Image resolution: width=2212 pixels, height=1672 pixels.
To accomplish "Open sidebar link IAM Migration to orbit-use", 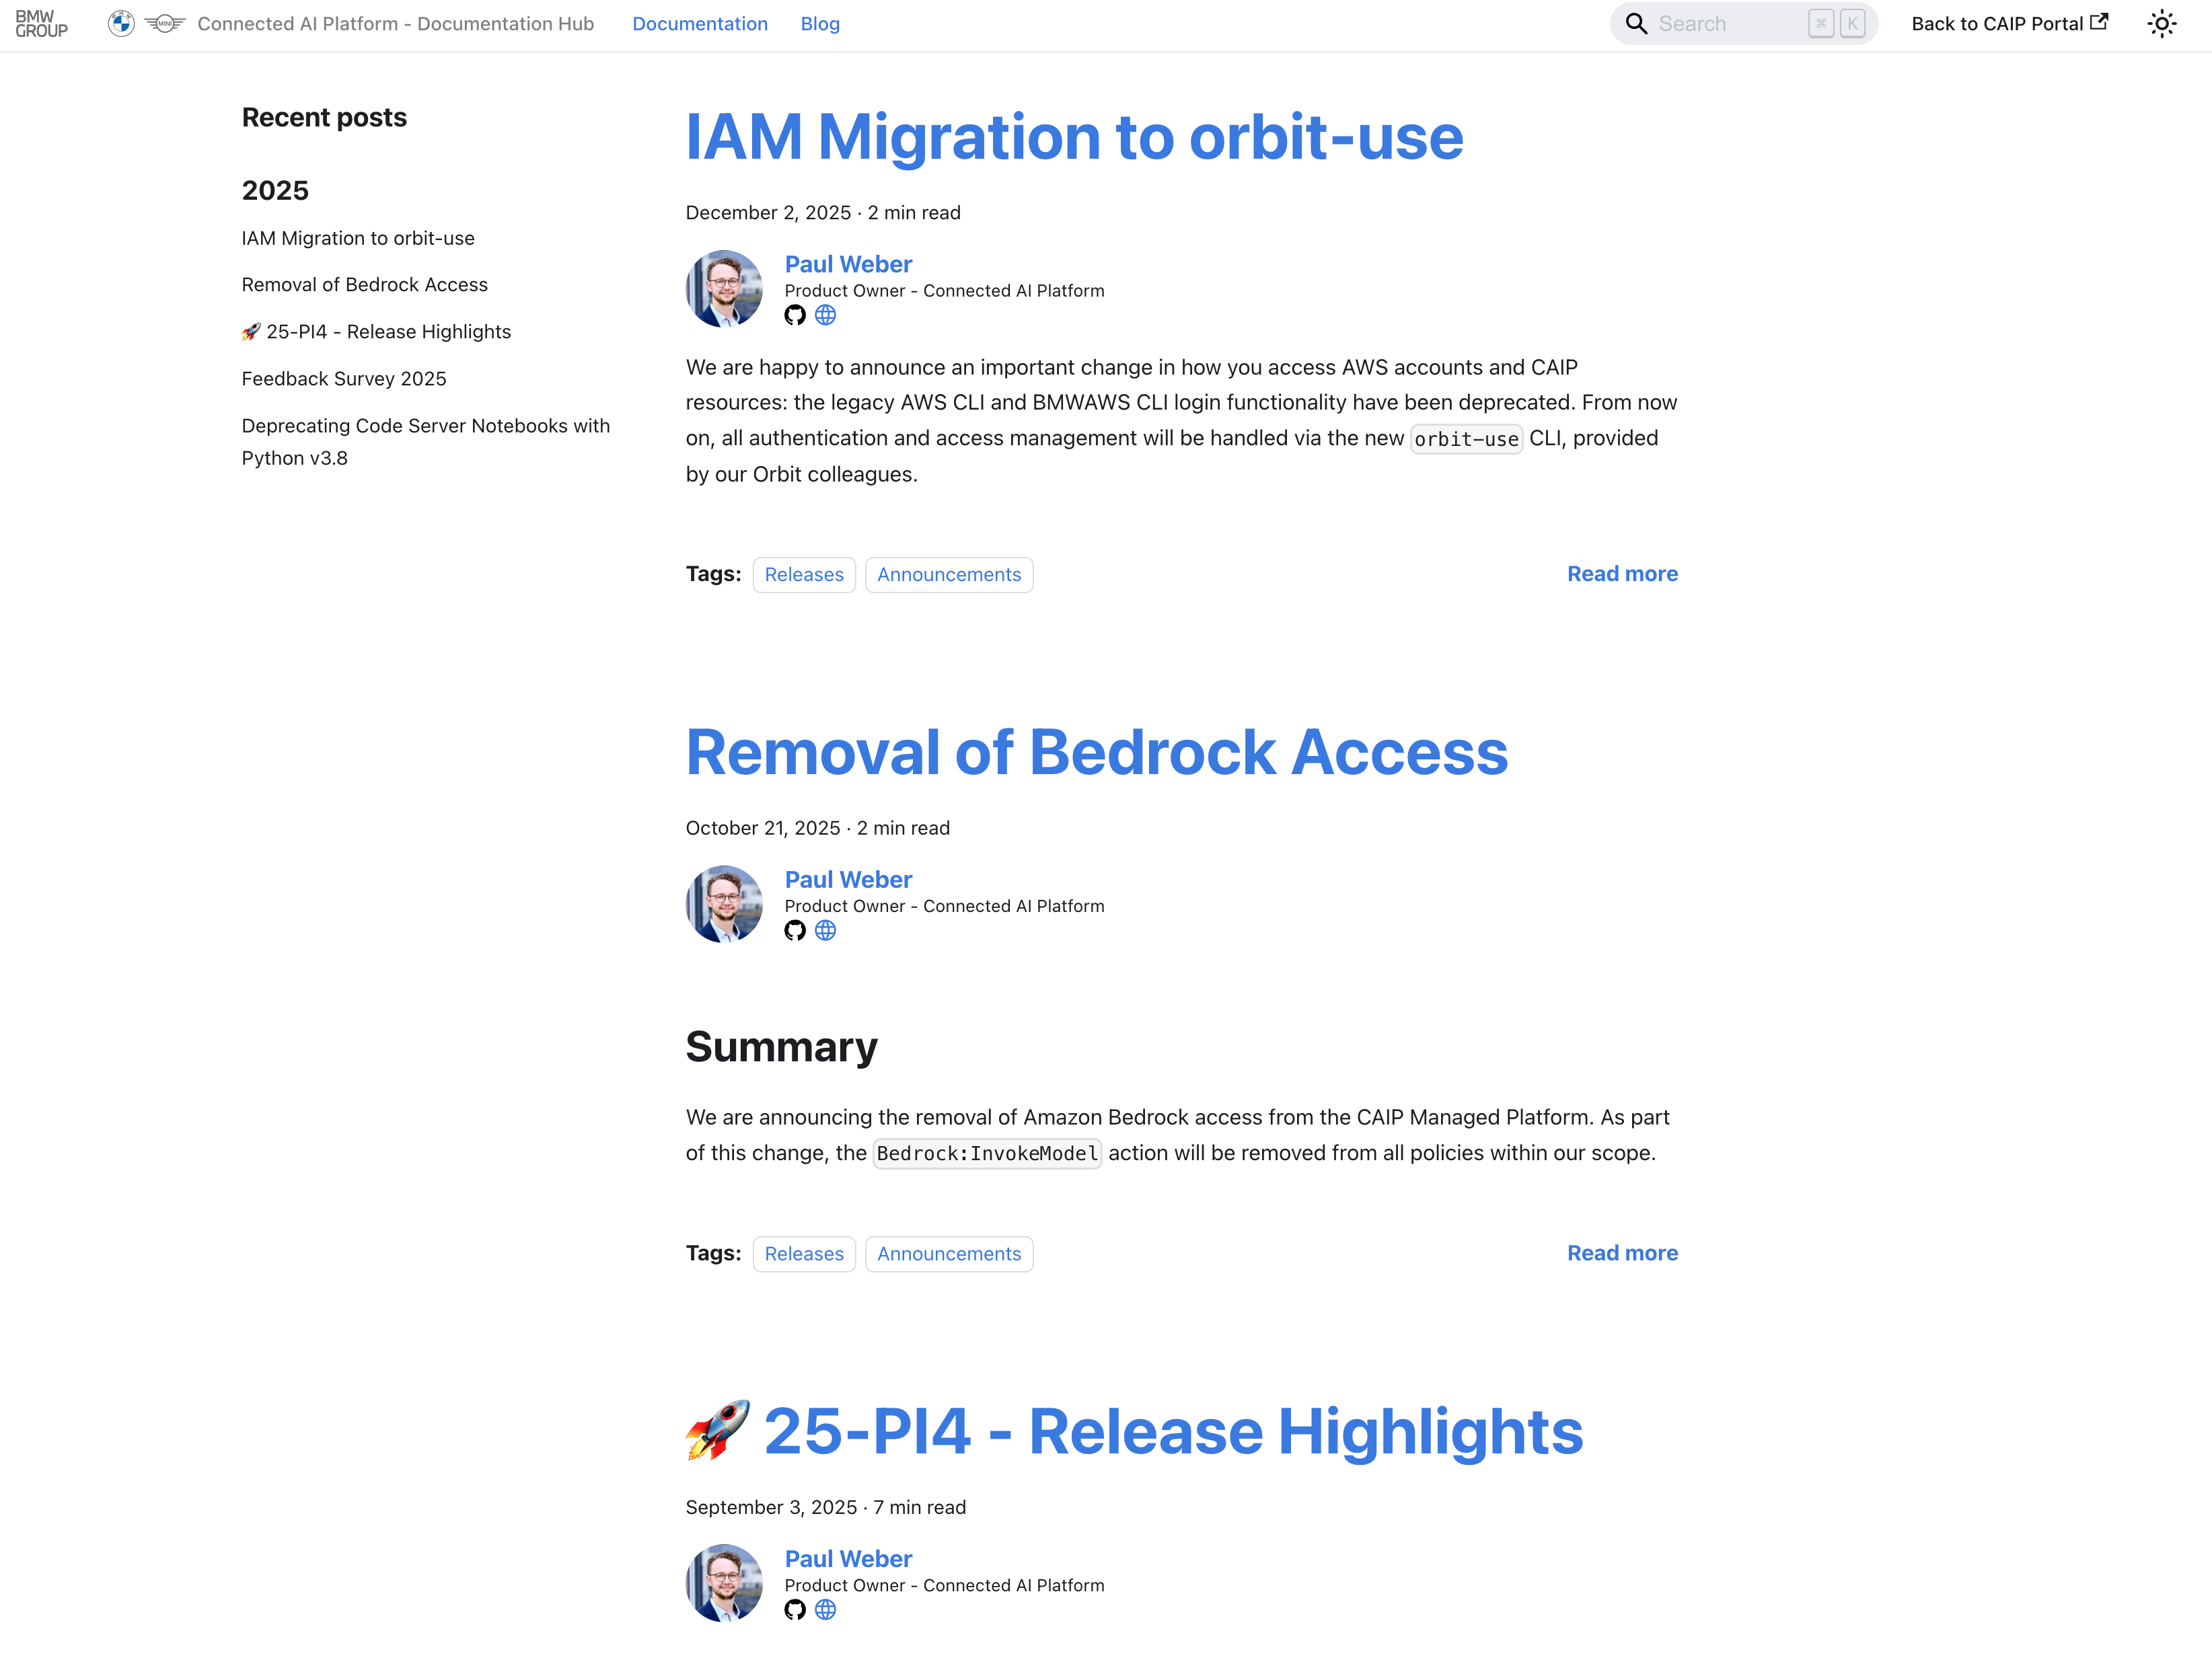I will tap(358, 238).
